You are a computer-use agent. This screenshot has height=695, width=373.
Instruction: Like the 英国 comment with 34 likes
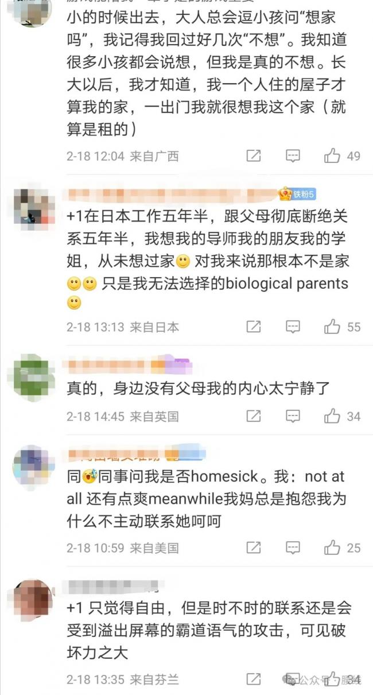[x=332, y=416]
